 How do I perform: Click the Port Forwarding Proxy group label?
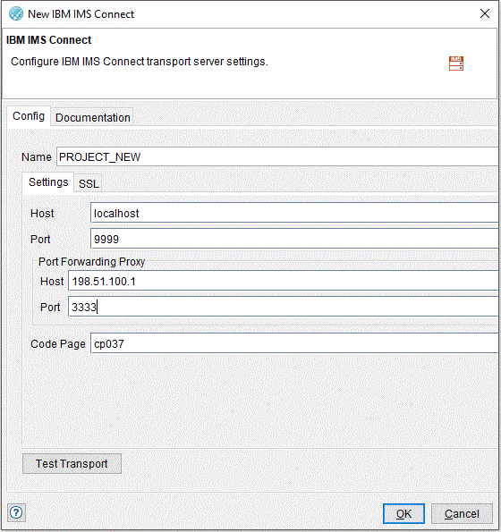tap(91, 262)
